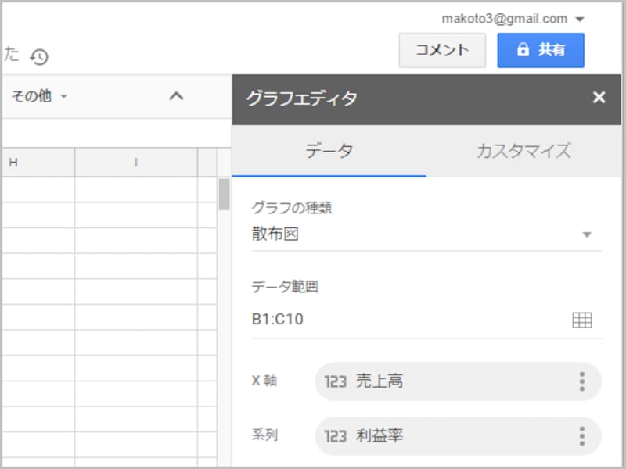
Task: Click the コメント button
Action: click(x=442, y=50)
